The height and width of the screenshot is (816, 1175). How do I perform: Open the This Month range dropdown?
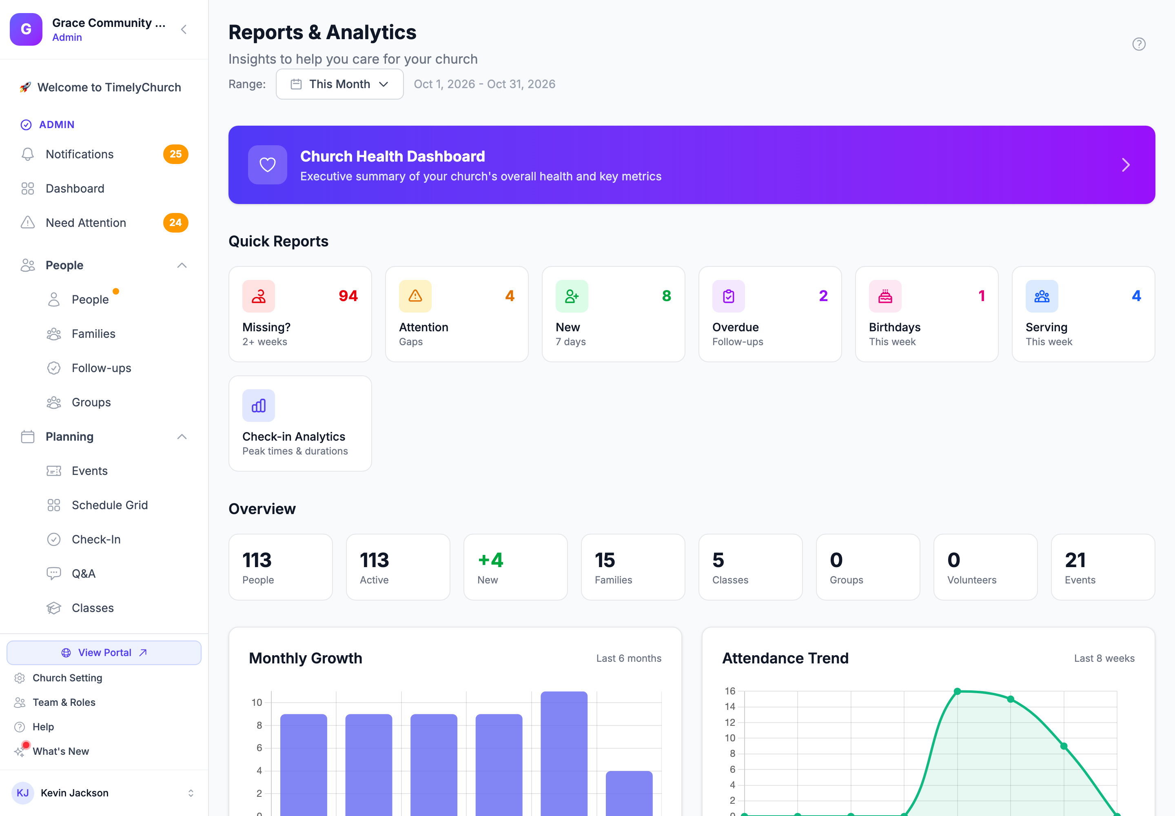point(339,84)
